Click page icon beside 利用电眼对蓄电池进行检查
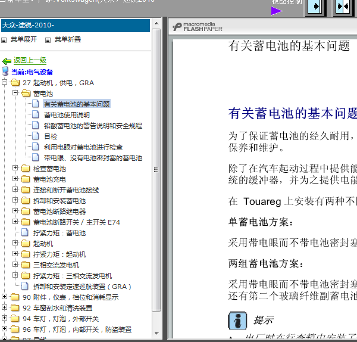This screenshot has width=357, height=342. click(36, 147)
